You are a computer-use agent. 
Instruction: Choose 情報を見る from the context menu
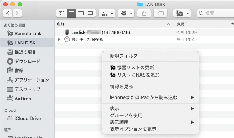[x=151, y=86]
